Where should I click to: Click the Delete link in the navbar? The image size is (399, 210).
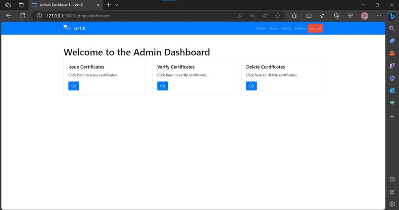(300, 29)
